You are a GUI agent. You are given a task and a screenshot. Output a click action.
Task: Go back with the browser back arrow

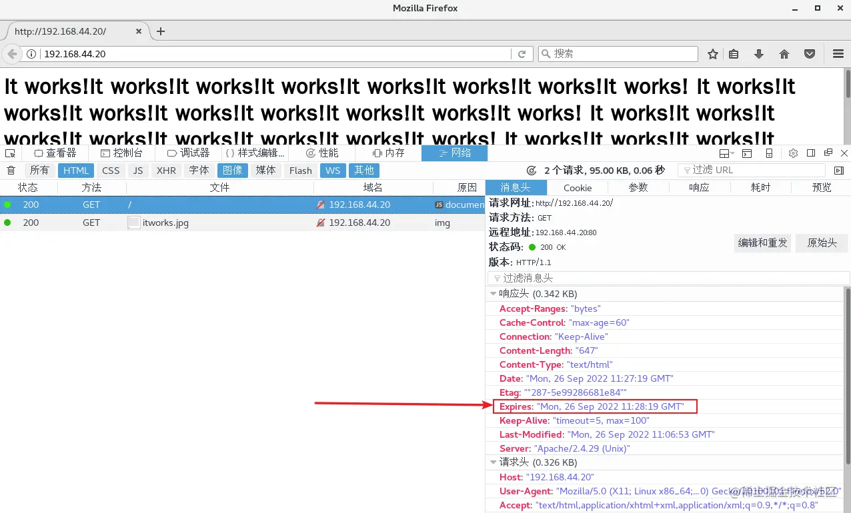pyautogui.click(x=12, y=54)
